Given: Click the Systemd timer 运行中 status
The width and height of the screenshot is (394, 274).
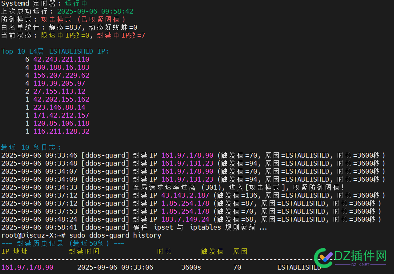Looking at the screenshot, I should coord(76,4).
